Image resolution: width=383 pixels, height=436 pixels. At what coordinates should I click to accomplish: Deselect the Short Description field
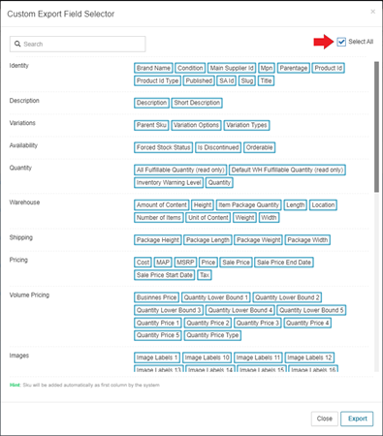[x=197, y=103]
